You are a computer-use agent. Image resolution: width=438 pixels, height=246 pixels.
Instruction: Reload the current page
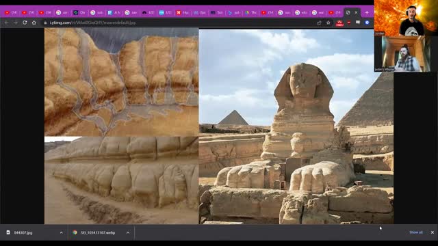25,23
